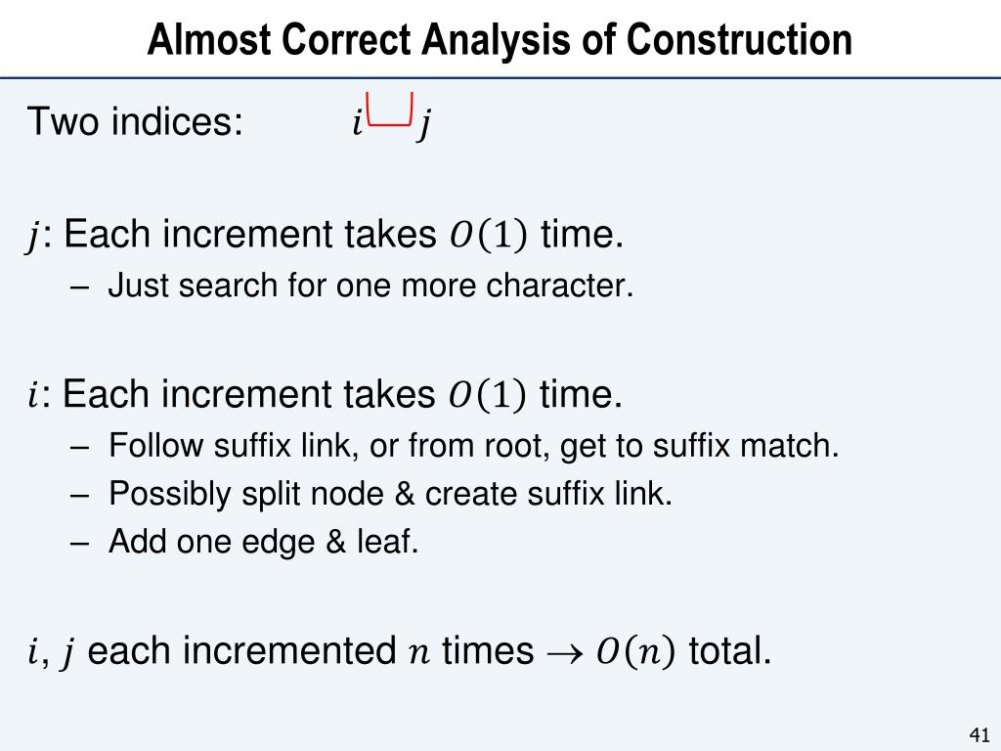Viewport: 1001px width, 751px height.
Task: Click the italic i index symbol
Action: pos(358,121)
